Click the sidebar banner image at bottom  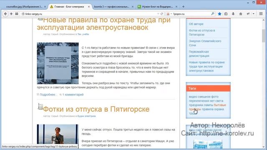coord(208,144)
